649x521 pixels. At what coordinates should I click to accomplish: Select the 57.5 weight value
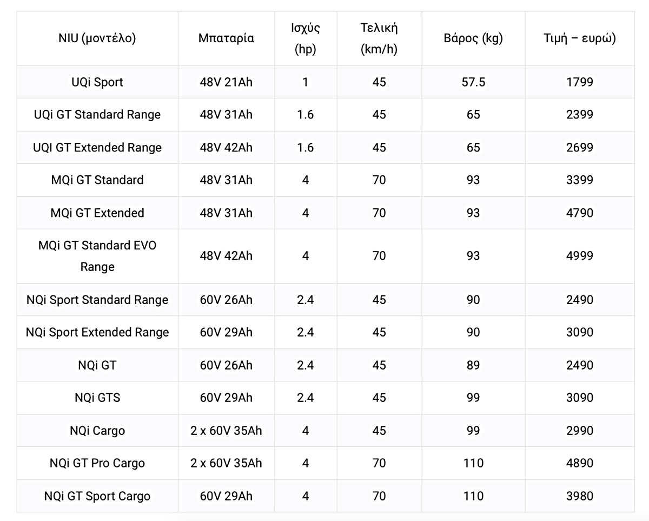[x=473, y=82]
